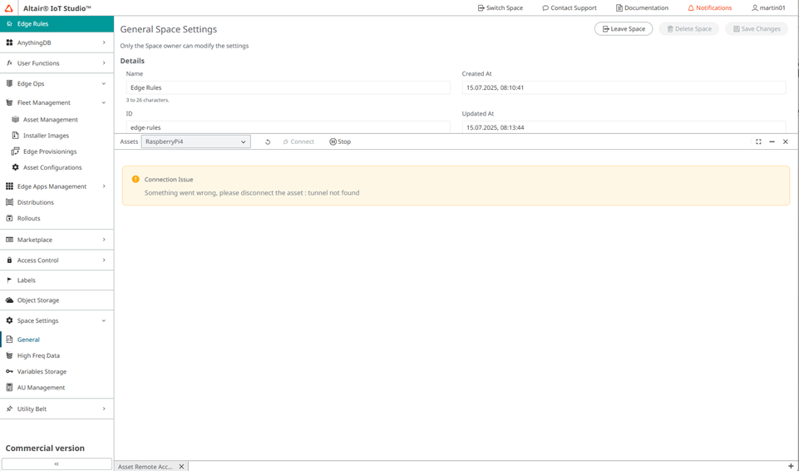Click the Leave Space button
799x471 pixels.
pos(623,29)
